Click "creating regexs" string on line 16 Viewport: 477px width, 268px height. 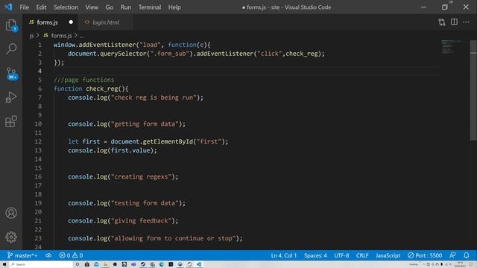click(x=141, y=177)
